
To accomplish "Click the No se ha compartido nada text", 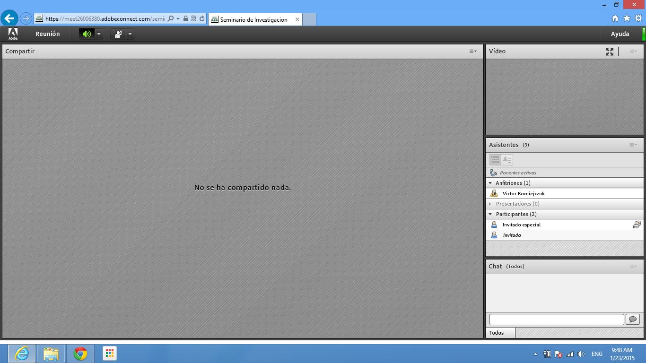I will point(243,188).
